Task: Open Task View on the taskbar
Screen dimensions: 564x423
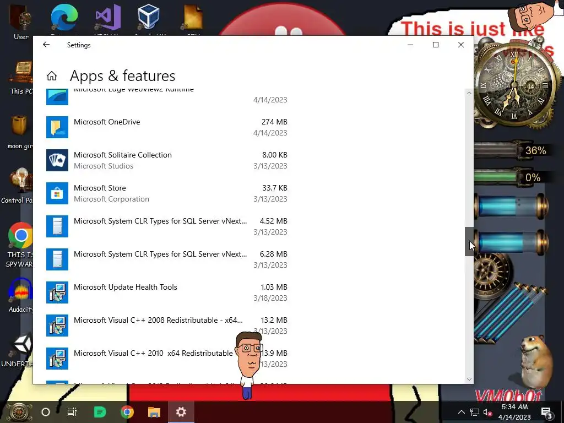Action: point(72,412)
